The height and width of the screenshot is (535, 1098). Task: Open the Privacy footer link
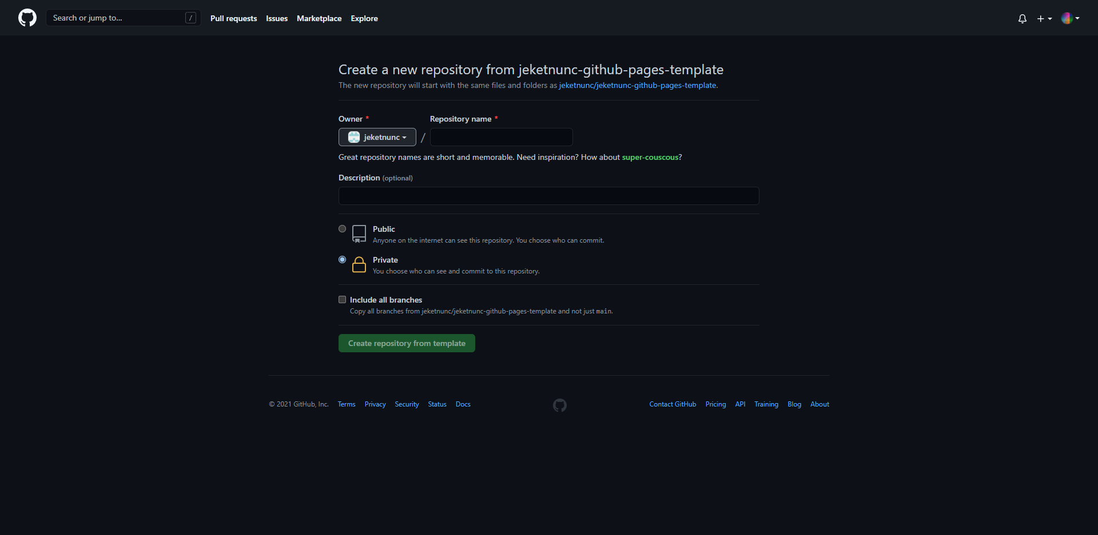pyautogui.click(x=375, y=404)
